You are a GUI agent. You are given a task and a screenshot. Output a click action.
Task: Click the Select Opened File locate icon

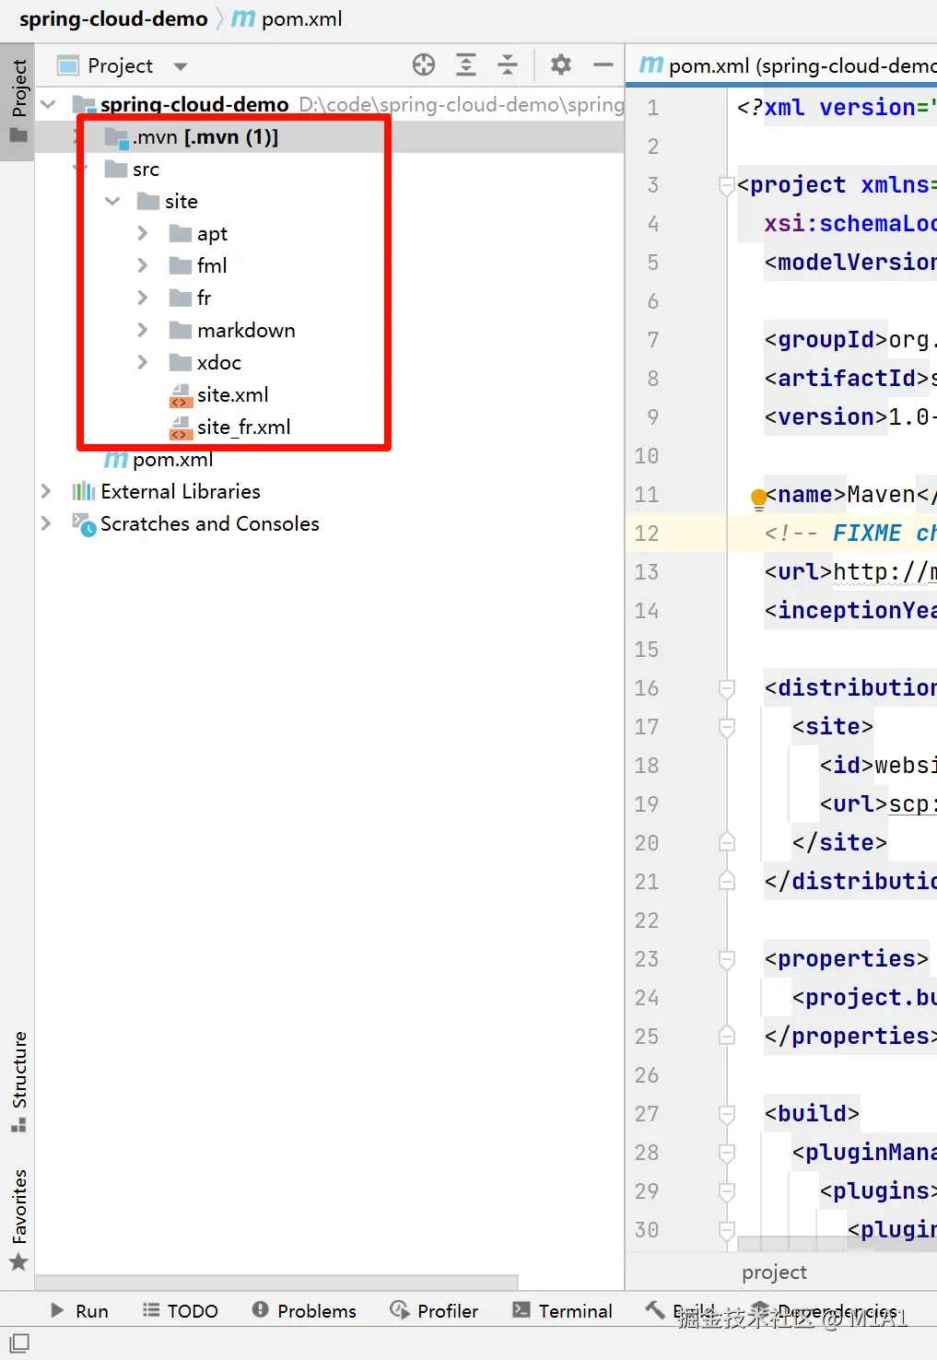tap(424, 64)
